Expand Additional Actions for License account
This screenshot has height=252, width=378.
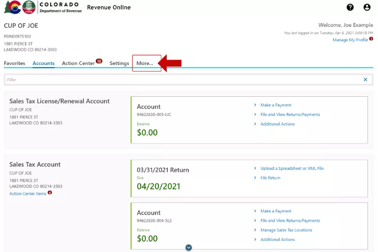[277, 124]
